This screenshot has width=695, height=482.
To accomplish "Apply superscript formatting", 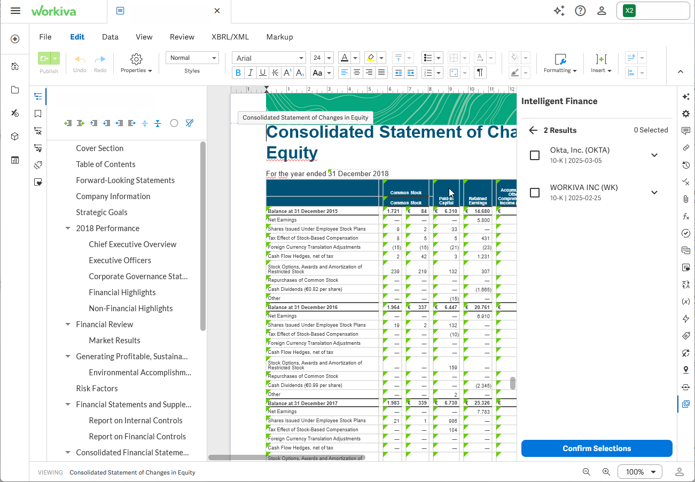I will 287,73.
